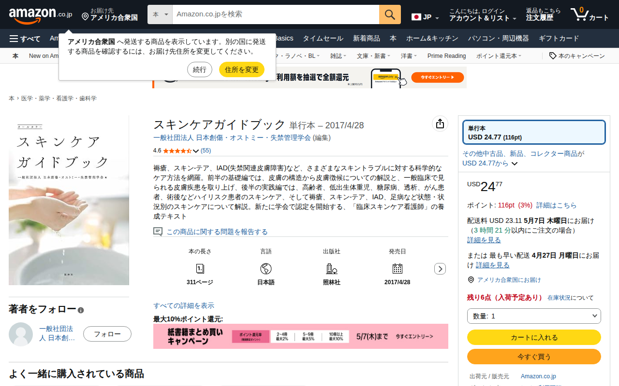
Task: Click the 日本創傷・オストミー・失禁管理学会 author link
Action: coord(232,138)
